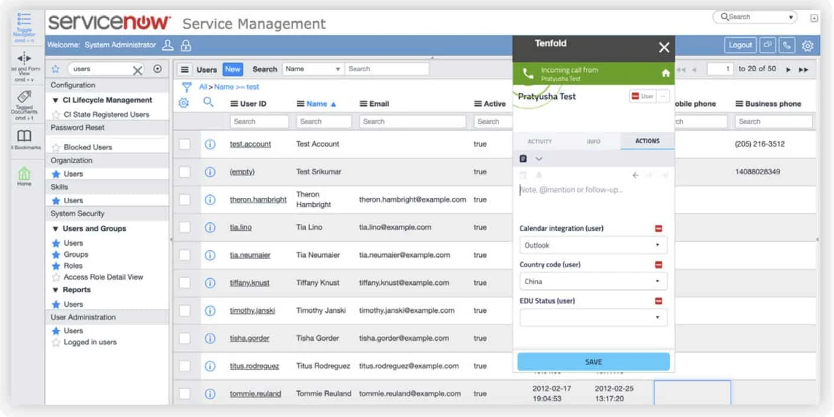Remove Calendar integration field with red minus

[659, 229]
